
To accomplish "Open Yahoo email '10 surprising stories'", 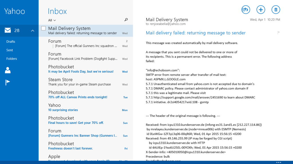I will (86, 107).
